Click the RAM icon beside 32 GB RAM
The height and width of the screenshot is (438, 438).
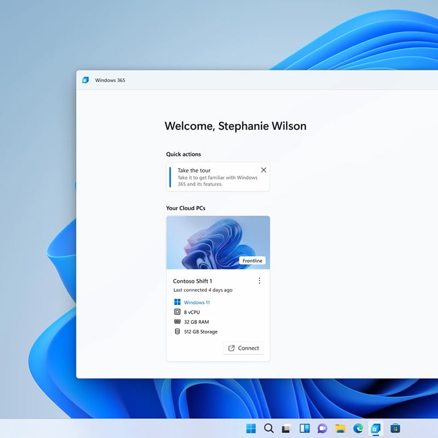tap(177, 322)
